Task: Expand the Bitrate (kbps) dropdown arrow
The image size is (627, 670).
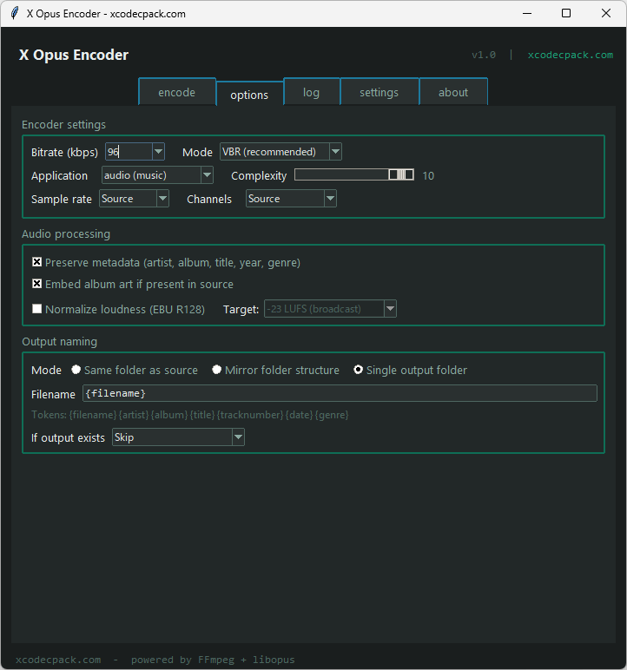Action: click(158, 152)
